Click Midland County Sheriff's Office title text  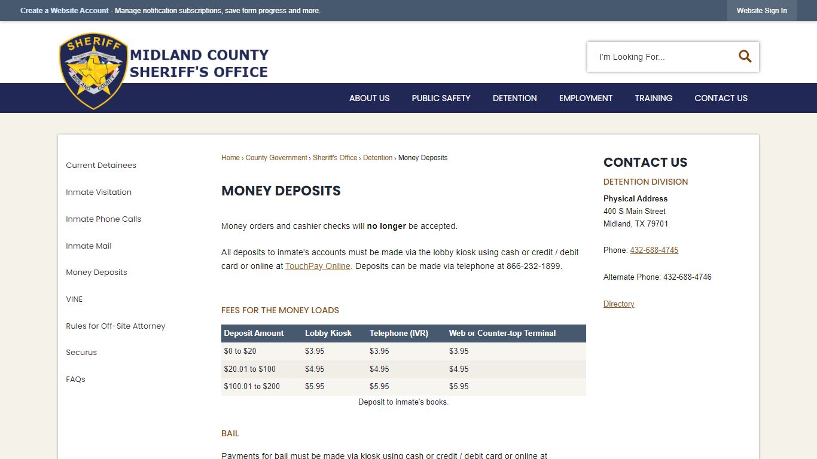point(199,63)
